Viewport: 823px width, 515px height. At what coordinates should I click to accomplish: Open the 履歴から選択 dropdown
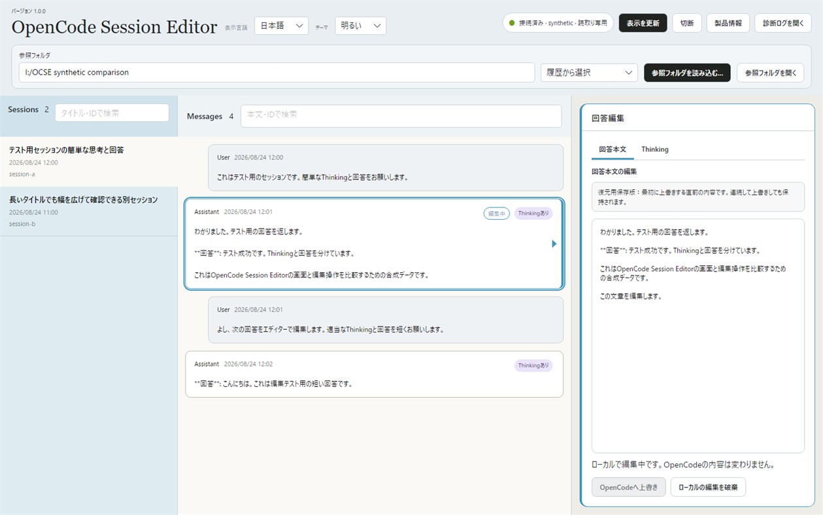(x=589, y=73)
